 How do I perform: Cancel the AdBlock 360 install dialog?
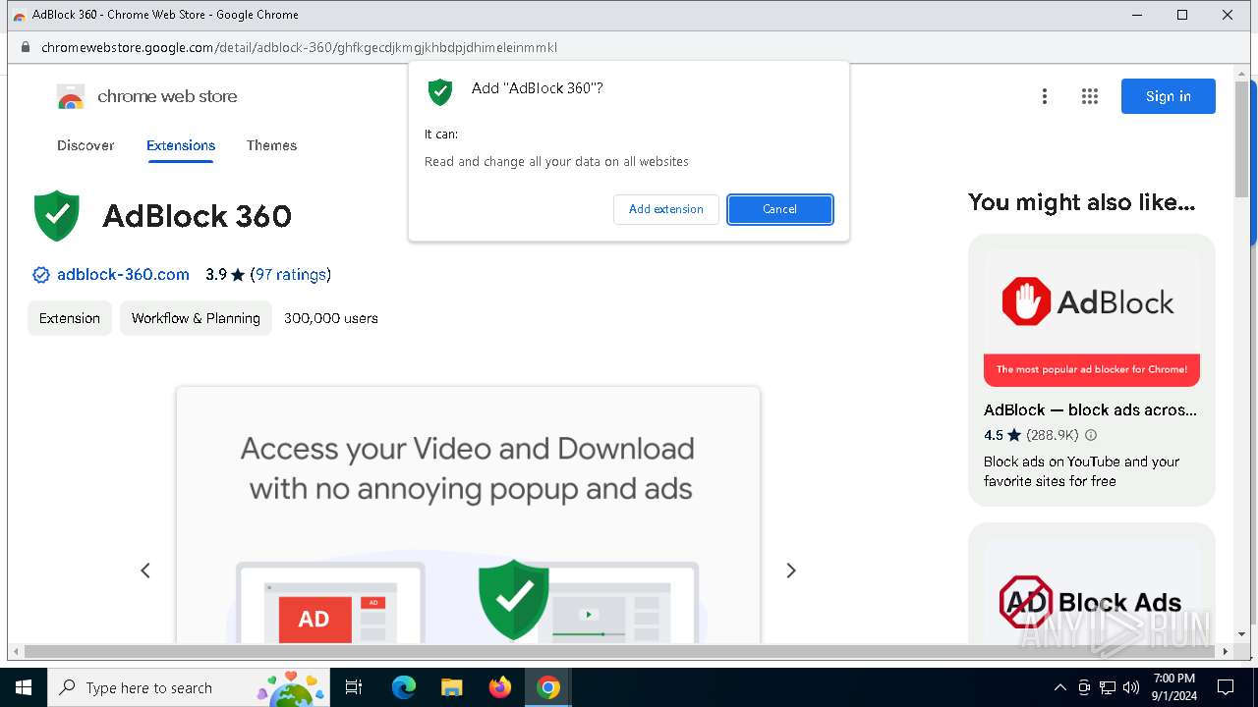coord(780,209)
